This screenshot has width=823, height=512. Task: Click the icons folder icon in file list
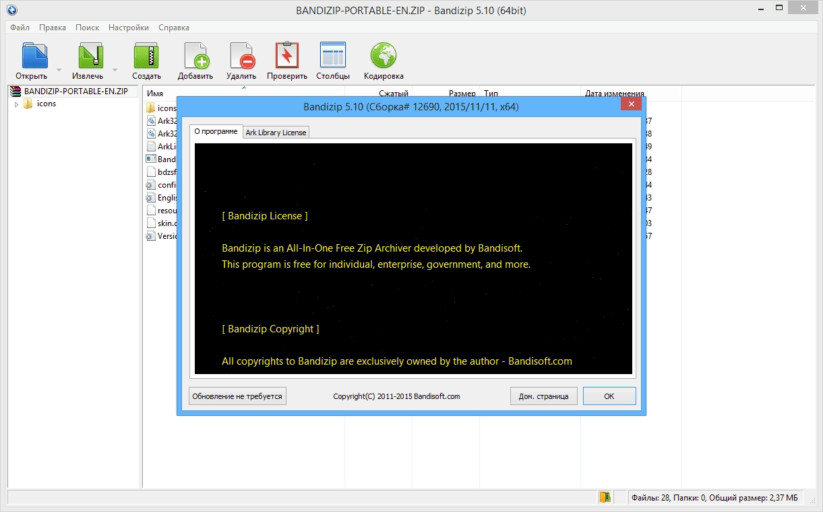tap(151, 108)
